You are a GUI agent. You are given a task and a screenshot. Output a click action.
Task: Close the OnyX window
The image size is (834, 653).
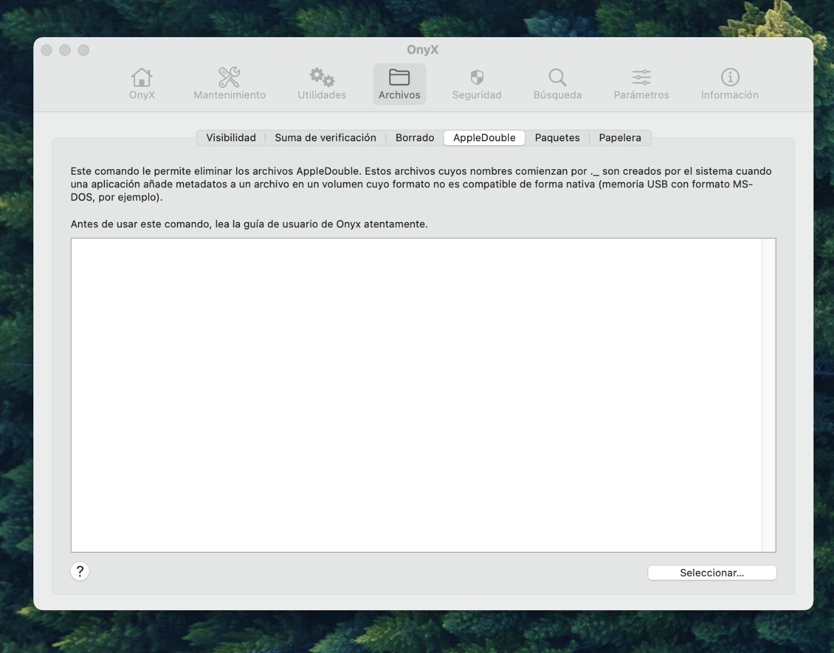click(47, 50)
